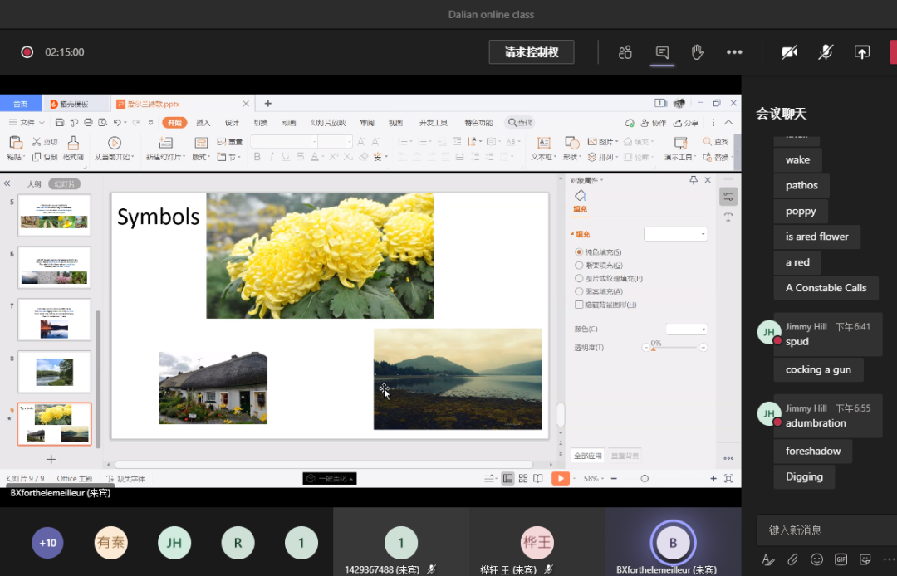Select 渐变填充 gradient fill radio button
Viewport: 897px width, 576px height.
click(579, 266)
